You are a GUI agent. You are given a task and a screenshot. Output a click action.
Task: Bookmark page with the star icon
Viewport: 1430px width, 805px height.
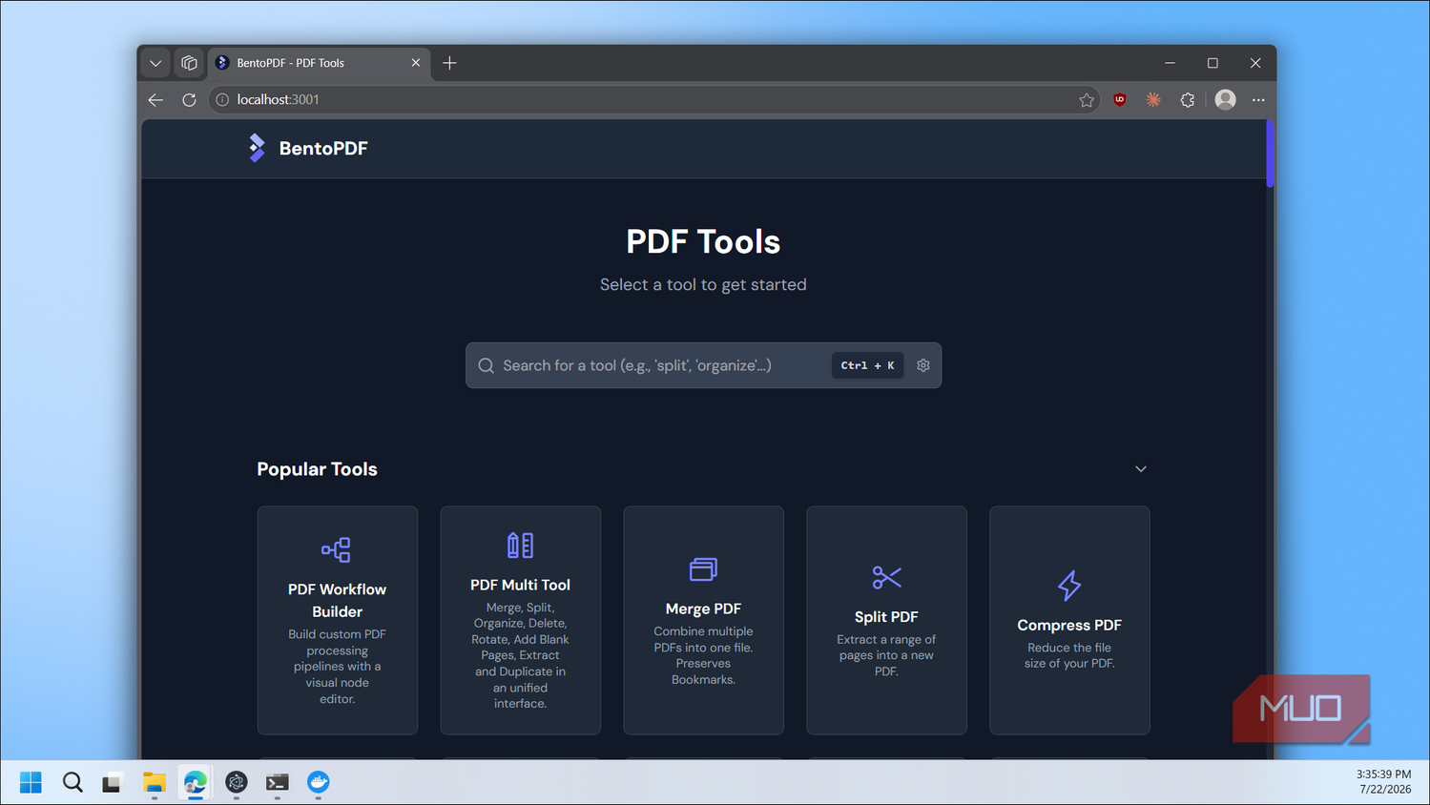pyautogui.click(x=1087, y=99)
